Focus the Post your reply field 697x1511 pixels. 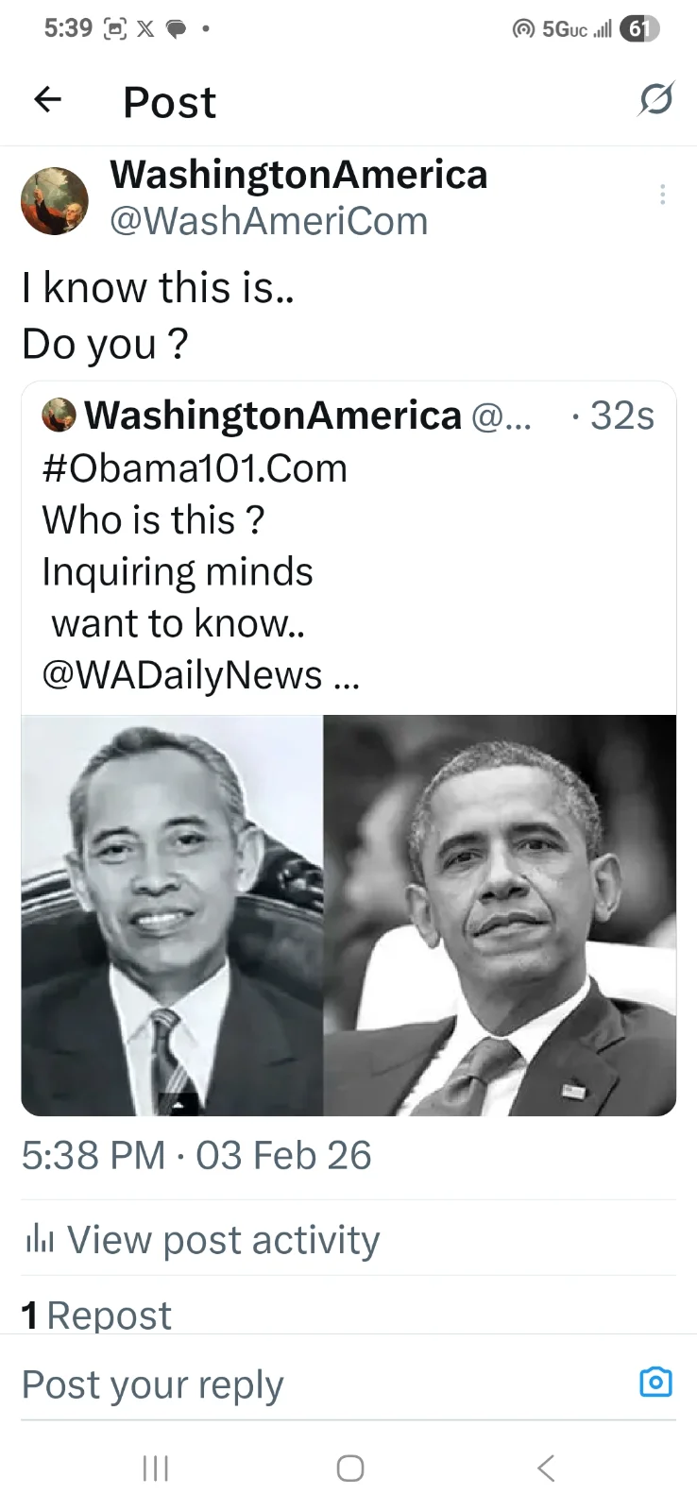point(321,1384)
